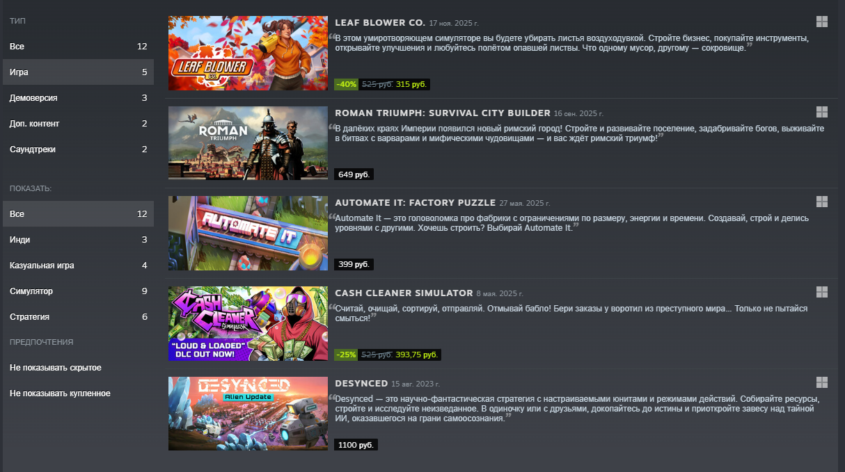Image resolution: width=845 pixels, height=472 pixels.
Task: Choose 'Стратегия' genre filter
Action: point(78,317)
